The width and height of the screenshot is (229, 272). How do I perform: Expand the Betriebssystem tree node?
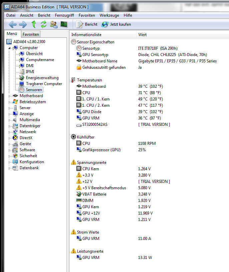point(9,102)
